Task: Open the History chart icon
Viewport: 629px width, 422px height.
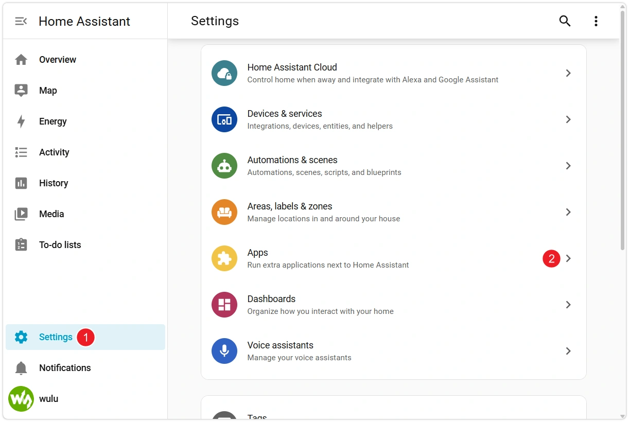Action: click(21, 183)
